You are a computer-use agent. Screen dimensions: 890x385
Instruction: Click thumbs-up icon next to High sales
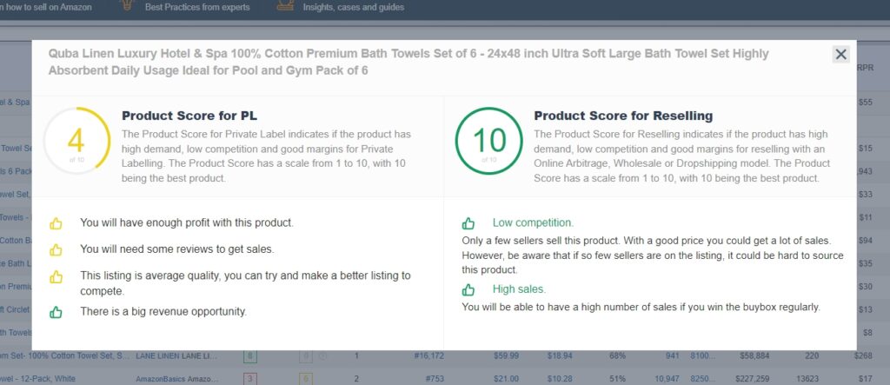(468, 289)
